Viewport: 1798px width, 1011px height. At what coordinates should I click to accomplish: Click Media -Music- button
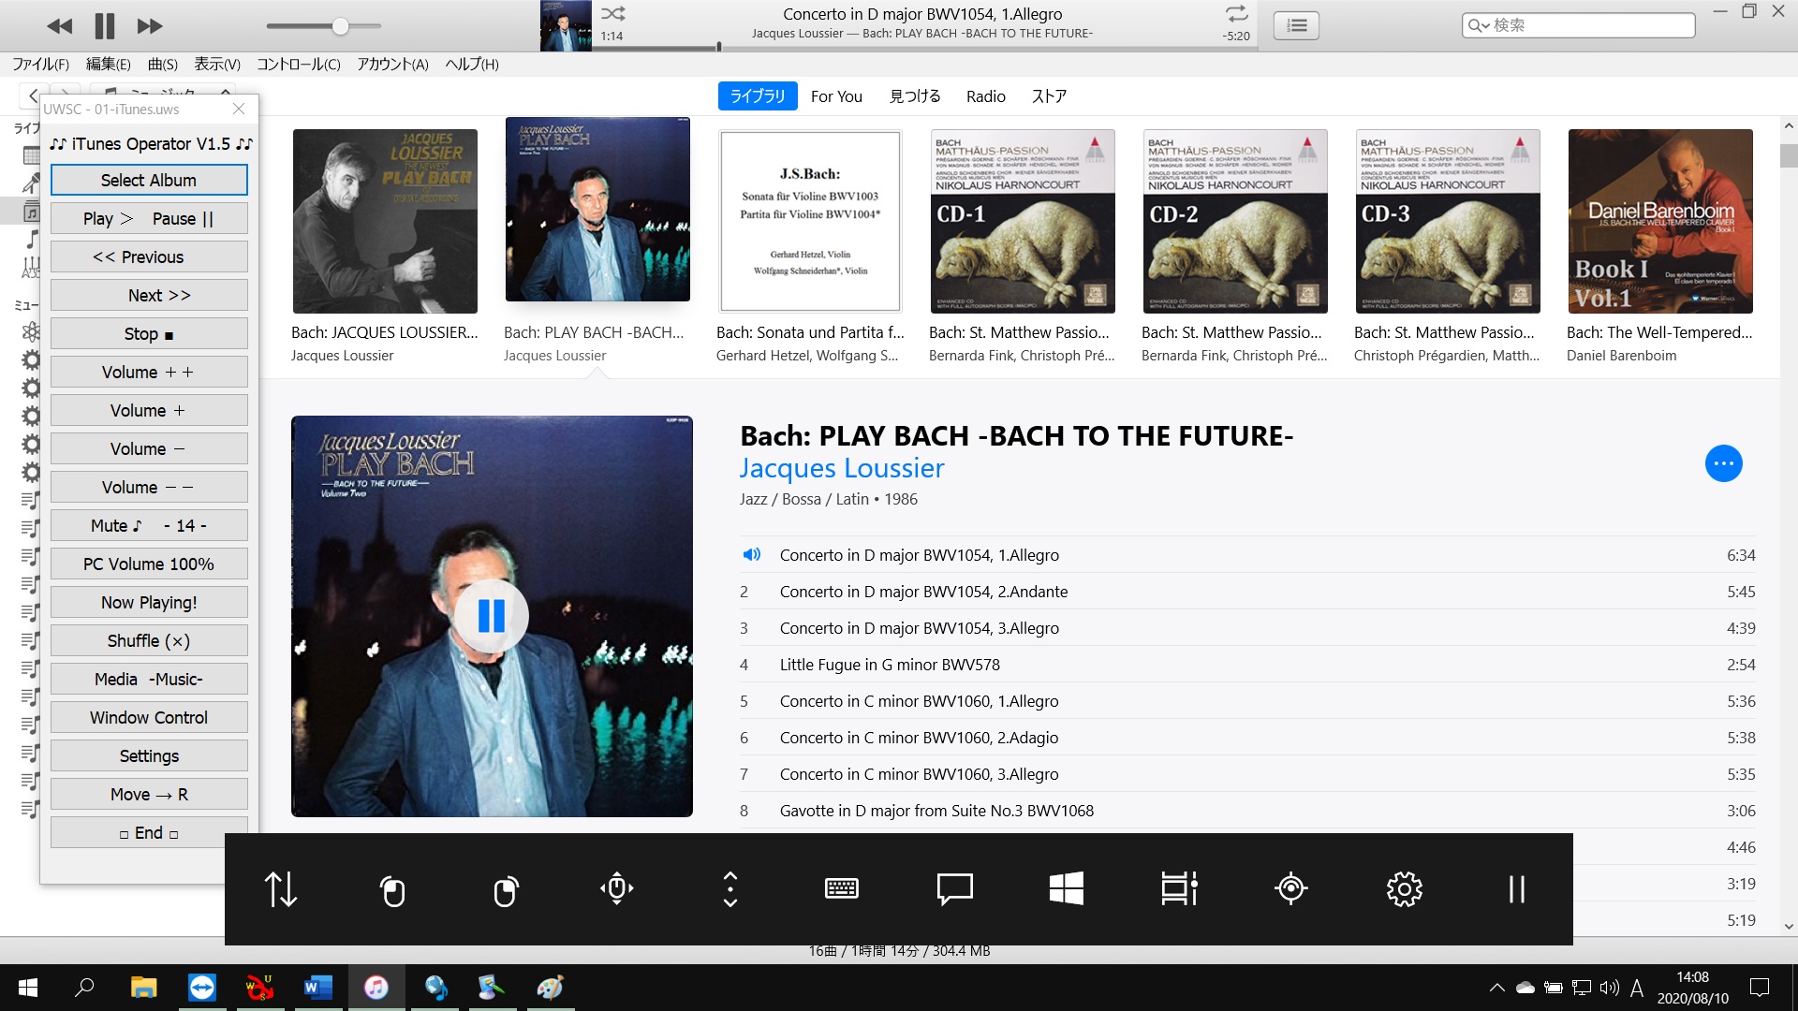[149, 679]
